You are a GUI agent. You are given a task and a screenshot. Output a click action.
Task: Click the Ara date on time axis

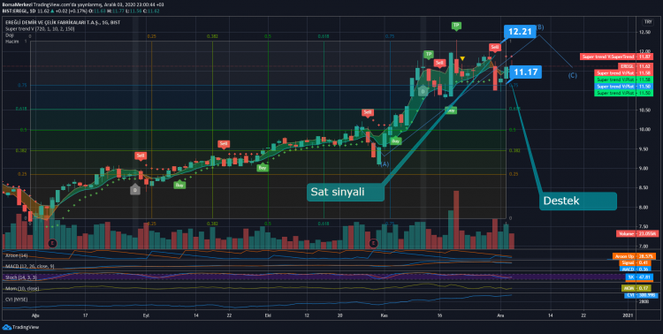500,315
